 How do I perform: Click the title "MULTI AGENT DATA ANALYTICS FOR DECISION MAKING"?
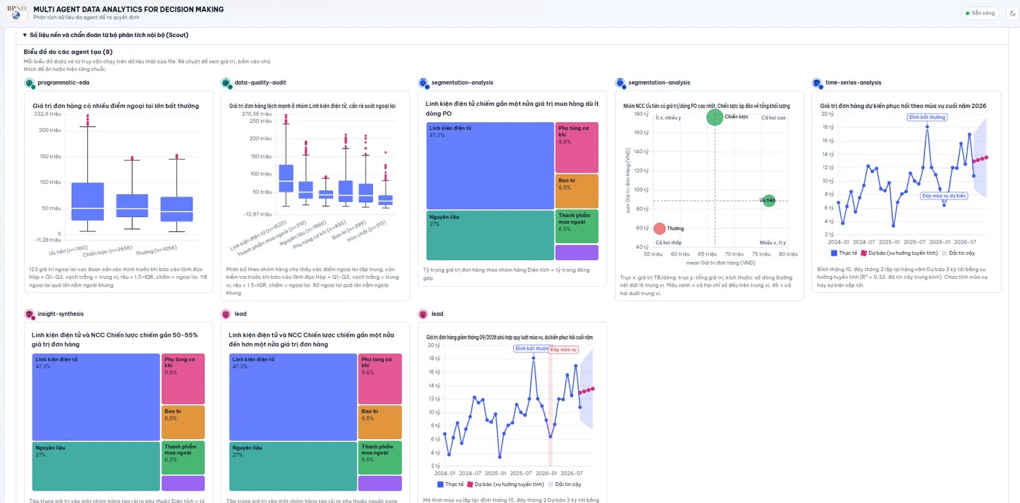(128, 9)
